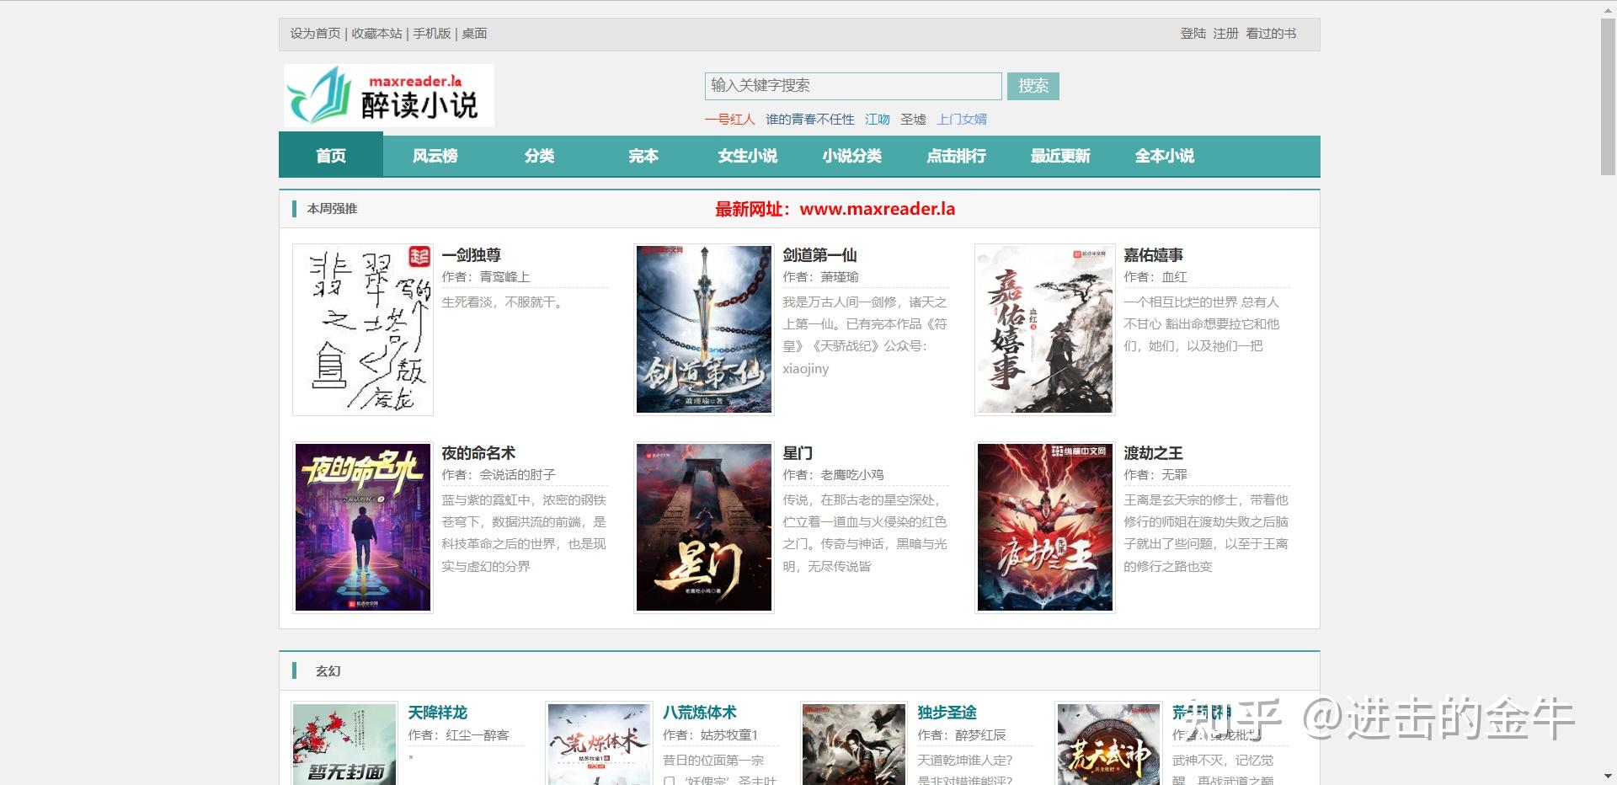Viewport: 1617px width, 785px height.
Task: Click the keyword search input field
Action: tap(853, 86)
